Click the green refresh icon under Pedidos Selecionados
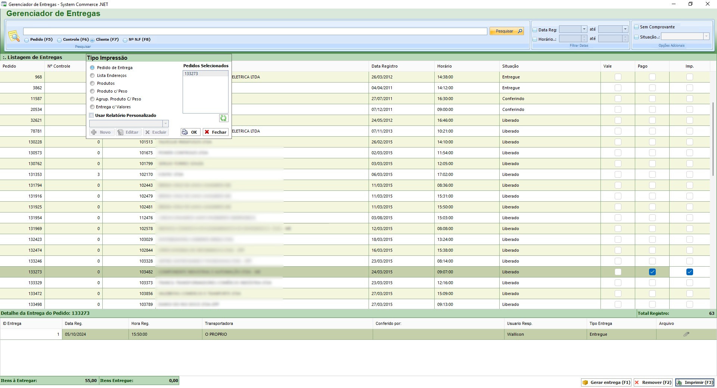This screenshot has height=388, width=717. (x=223, y=118)
